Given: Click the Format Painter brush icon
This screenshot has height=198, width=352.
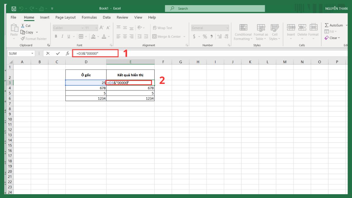Looking at the screenshot, I should click(x=23, y=39).
